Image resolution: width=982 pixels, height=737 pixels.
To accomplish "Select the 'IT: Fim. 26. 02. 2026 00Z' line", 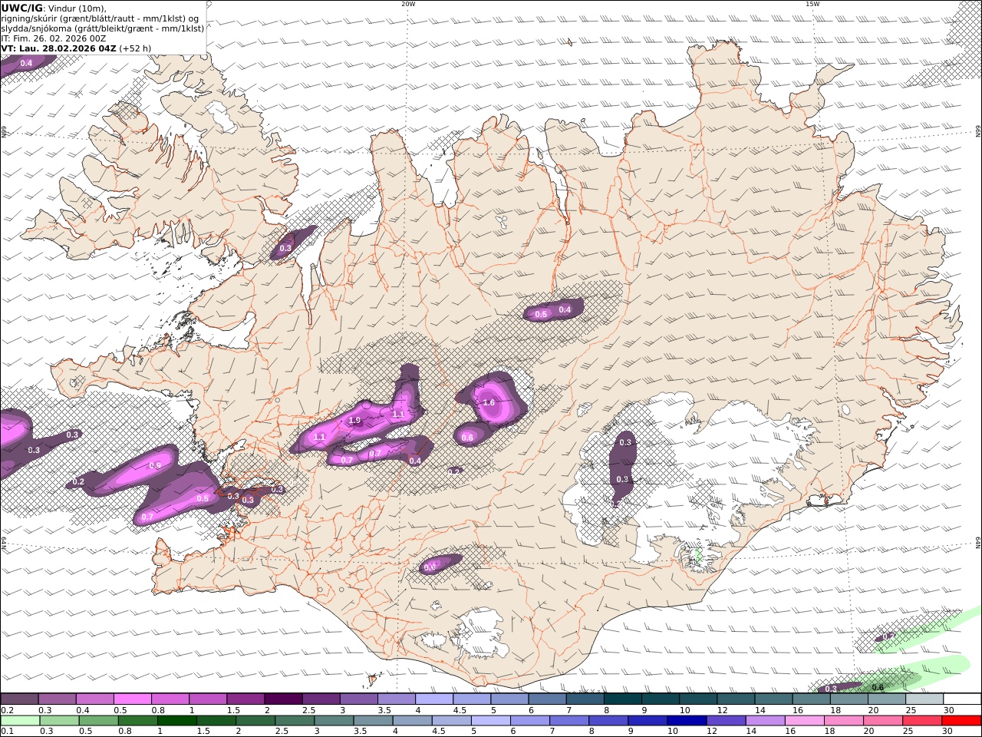I will pos(54,38).
